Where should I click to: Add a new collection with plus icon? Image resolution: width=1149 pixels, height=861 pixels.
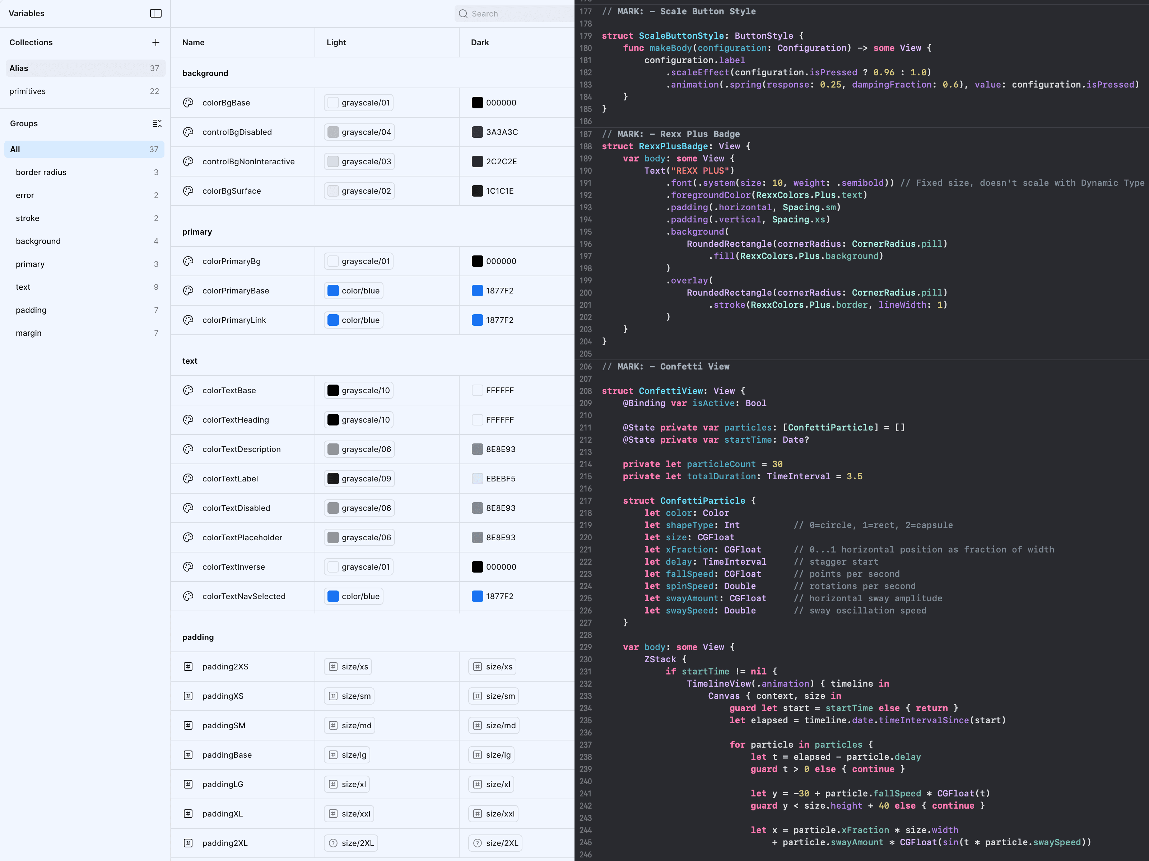click(155, 43)
